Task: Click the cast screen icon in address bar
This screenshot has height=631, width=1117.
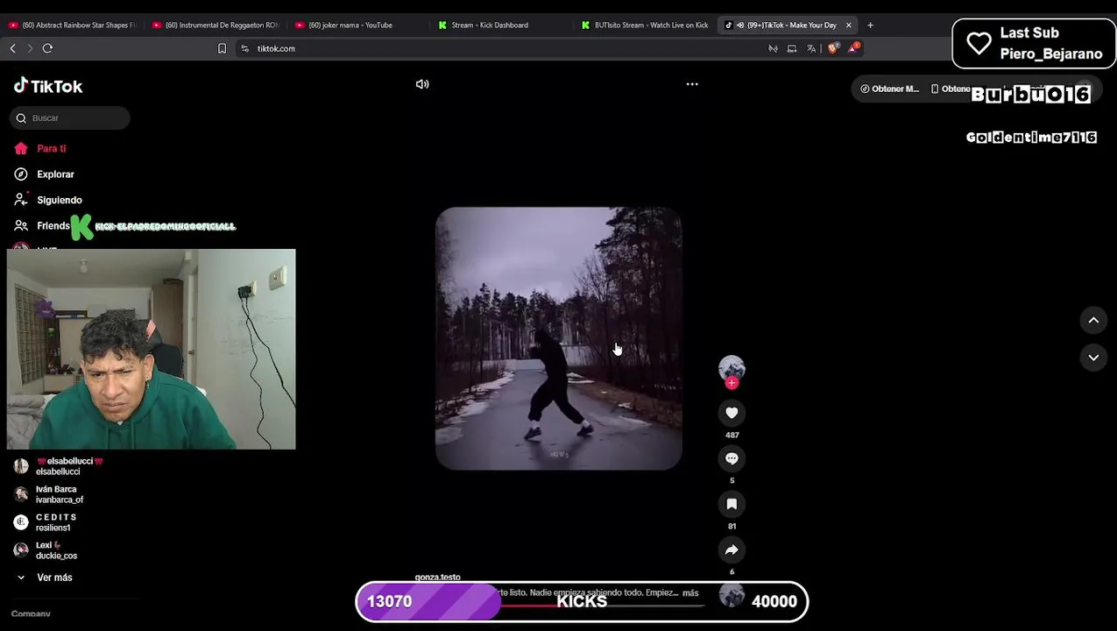Action: click(x=792, y=48)
